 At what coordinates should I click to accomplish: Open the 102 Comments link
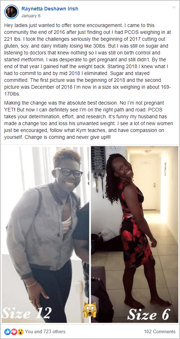160,331
